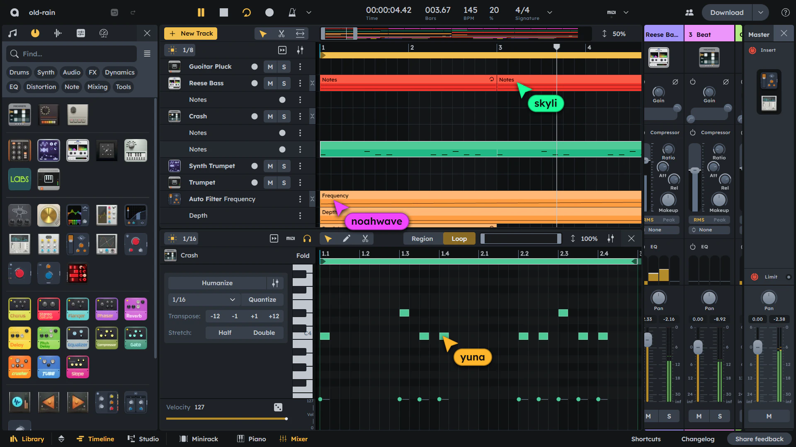Filter library by Distortion category
Screen dimensions: 796x447
tap(41, 87)
